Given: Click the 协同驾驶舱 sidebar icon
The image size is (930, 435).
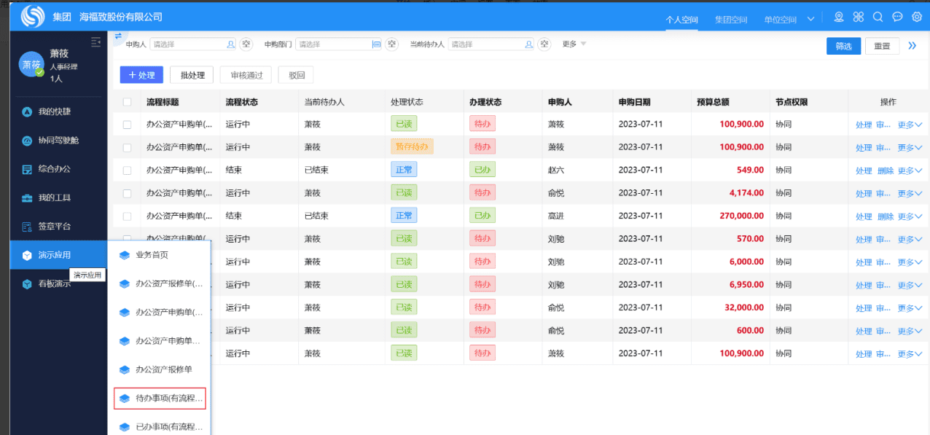Looking at the screenshot, I should click(x=26, y=141).
